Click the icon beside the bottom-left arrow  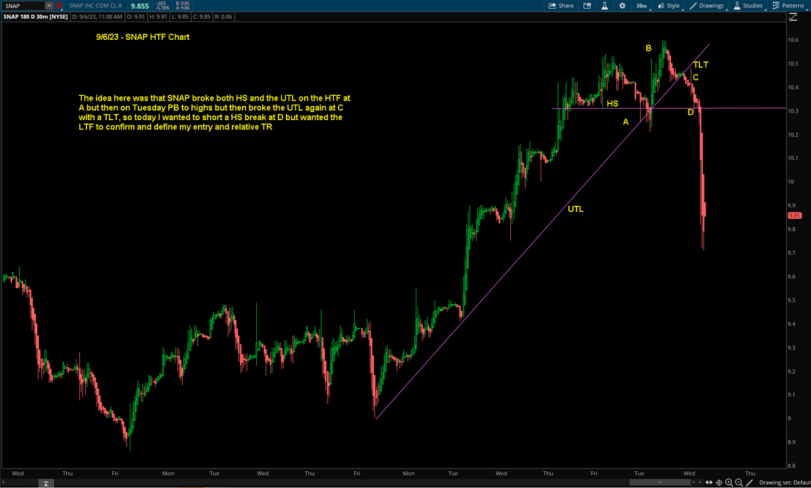(47, 483)
